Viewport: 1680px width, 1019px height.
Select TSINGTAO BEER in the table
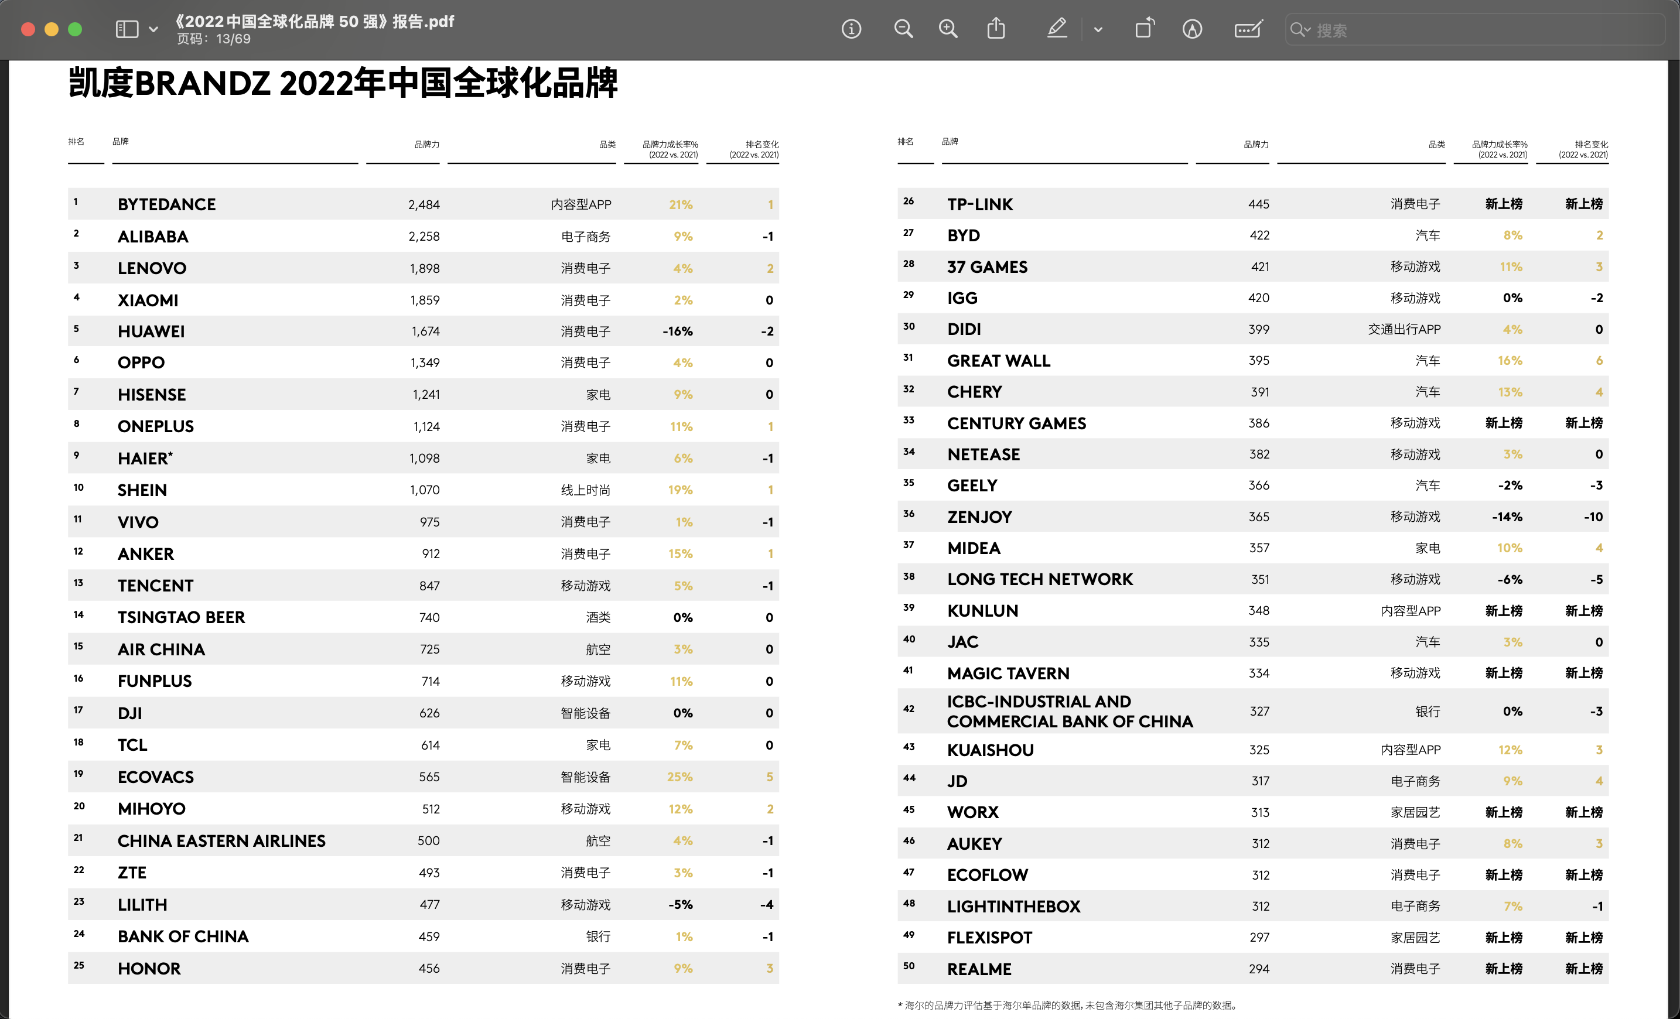click(x=180, y=617)
